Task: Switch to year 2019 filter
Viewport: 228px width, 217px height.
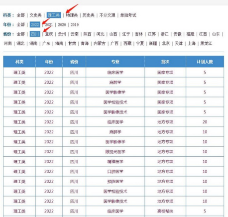Action: (75, 25)
